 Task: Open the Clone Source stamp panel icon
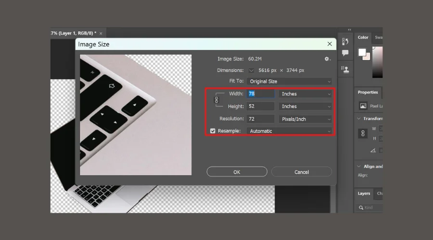point(345,70)
